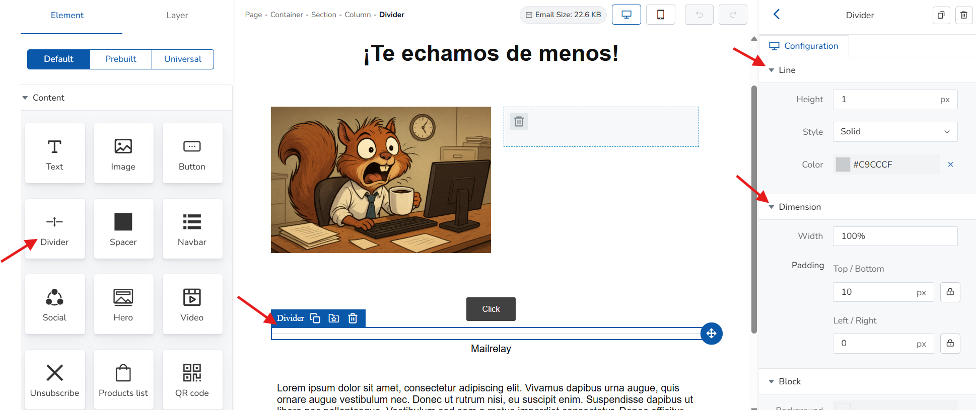Delete the empty column placeholder

pos(519,122)
